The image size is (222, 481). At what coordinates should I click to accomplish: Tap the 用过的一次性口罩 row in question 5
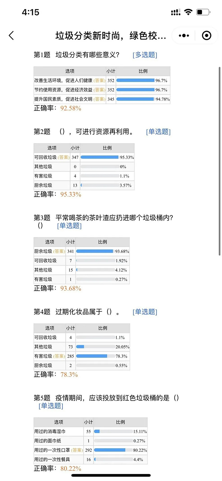(92, 450)
